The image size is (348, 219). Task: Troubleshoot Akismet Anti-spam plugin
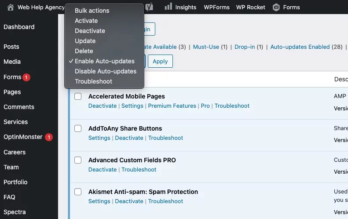pyautogui.click(x=165, y=201)
